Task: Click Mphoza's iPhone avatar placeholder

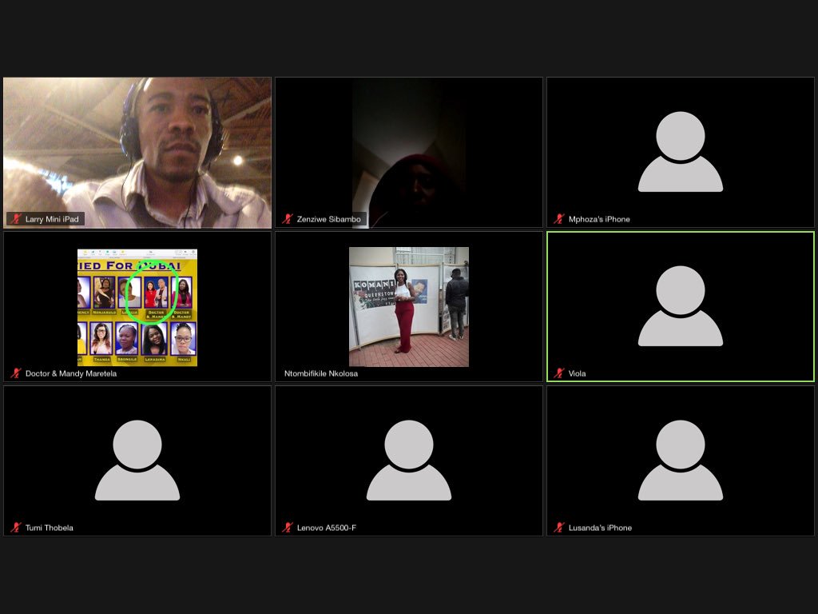Action: point(681,151)
